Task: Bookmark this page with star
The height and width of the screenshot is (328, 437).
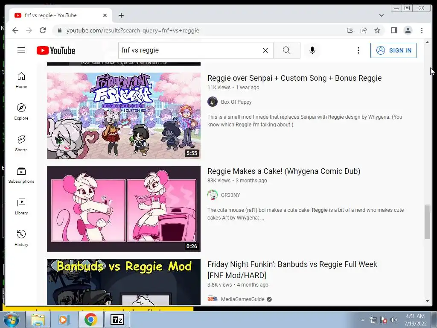Action: 377,30
